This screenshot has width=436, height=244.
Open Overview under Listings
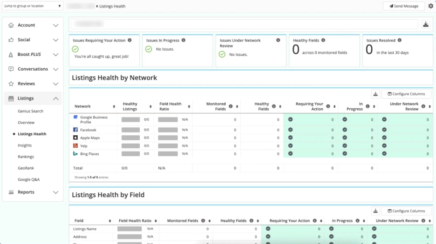click(x=26, y=122)
